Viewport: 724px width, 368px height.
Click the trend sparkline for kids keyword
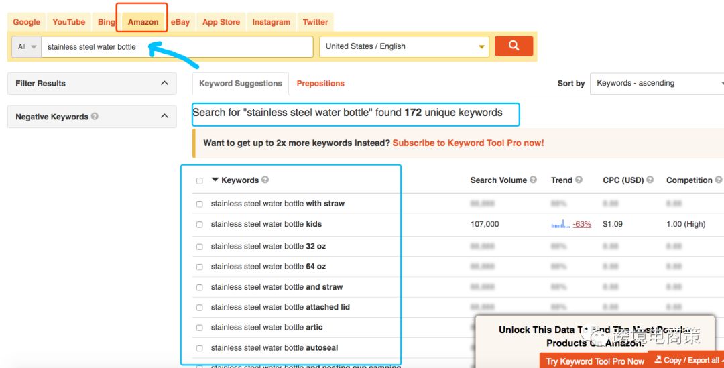(560, 224)
